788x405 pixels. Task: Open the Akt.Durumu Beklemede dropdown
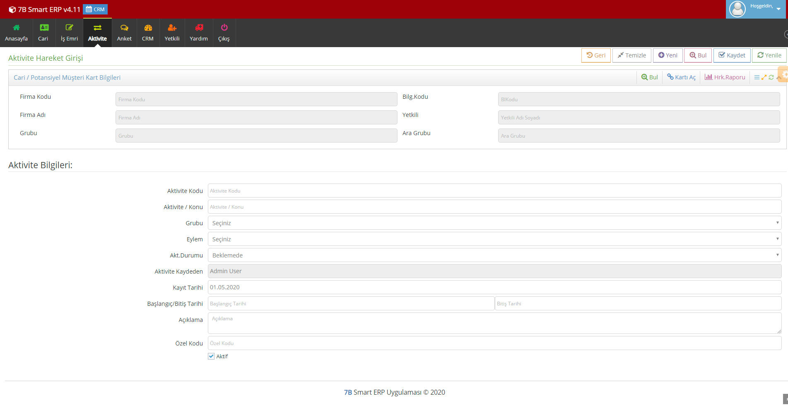click(x=494, y=255)
